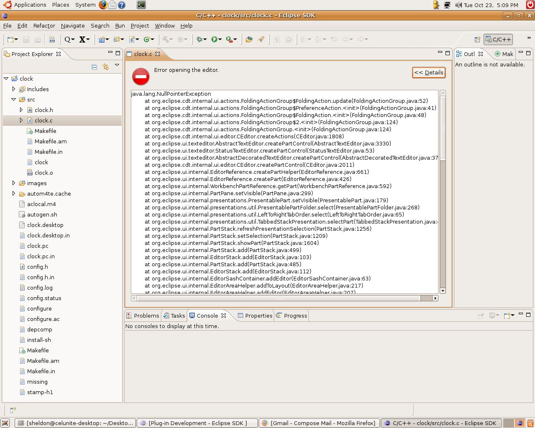
Task: Close the Outline view tab
Action: 481,54
